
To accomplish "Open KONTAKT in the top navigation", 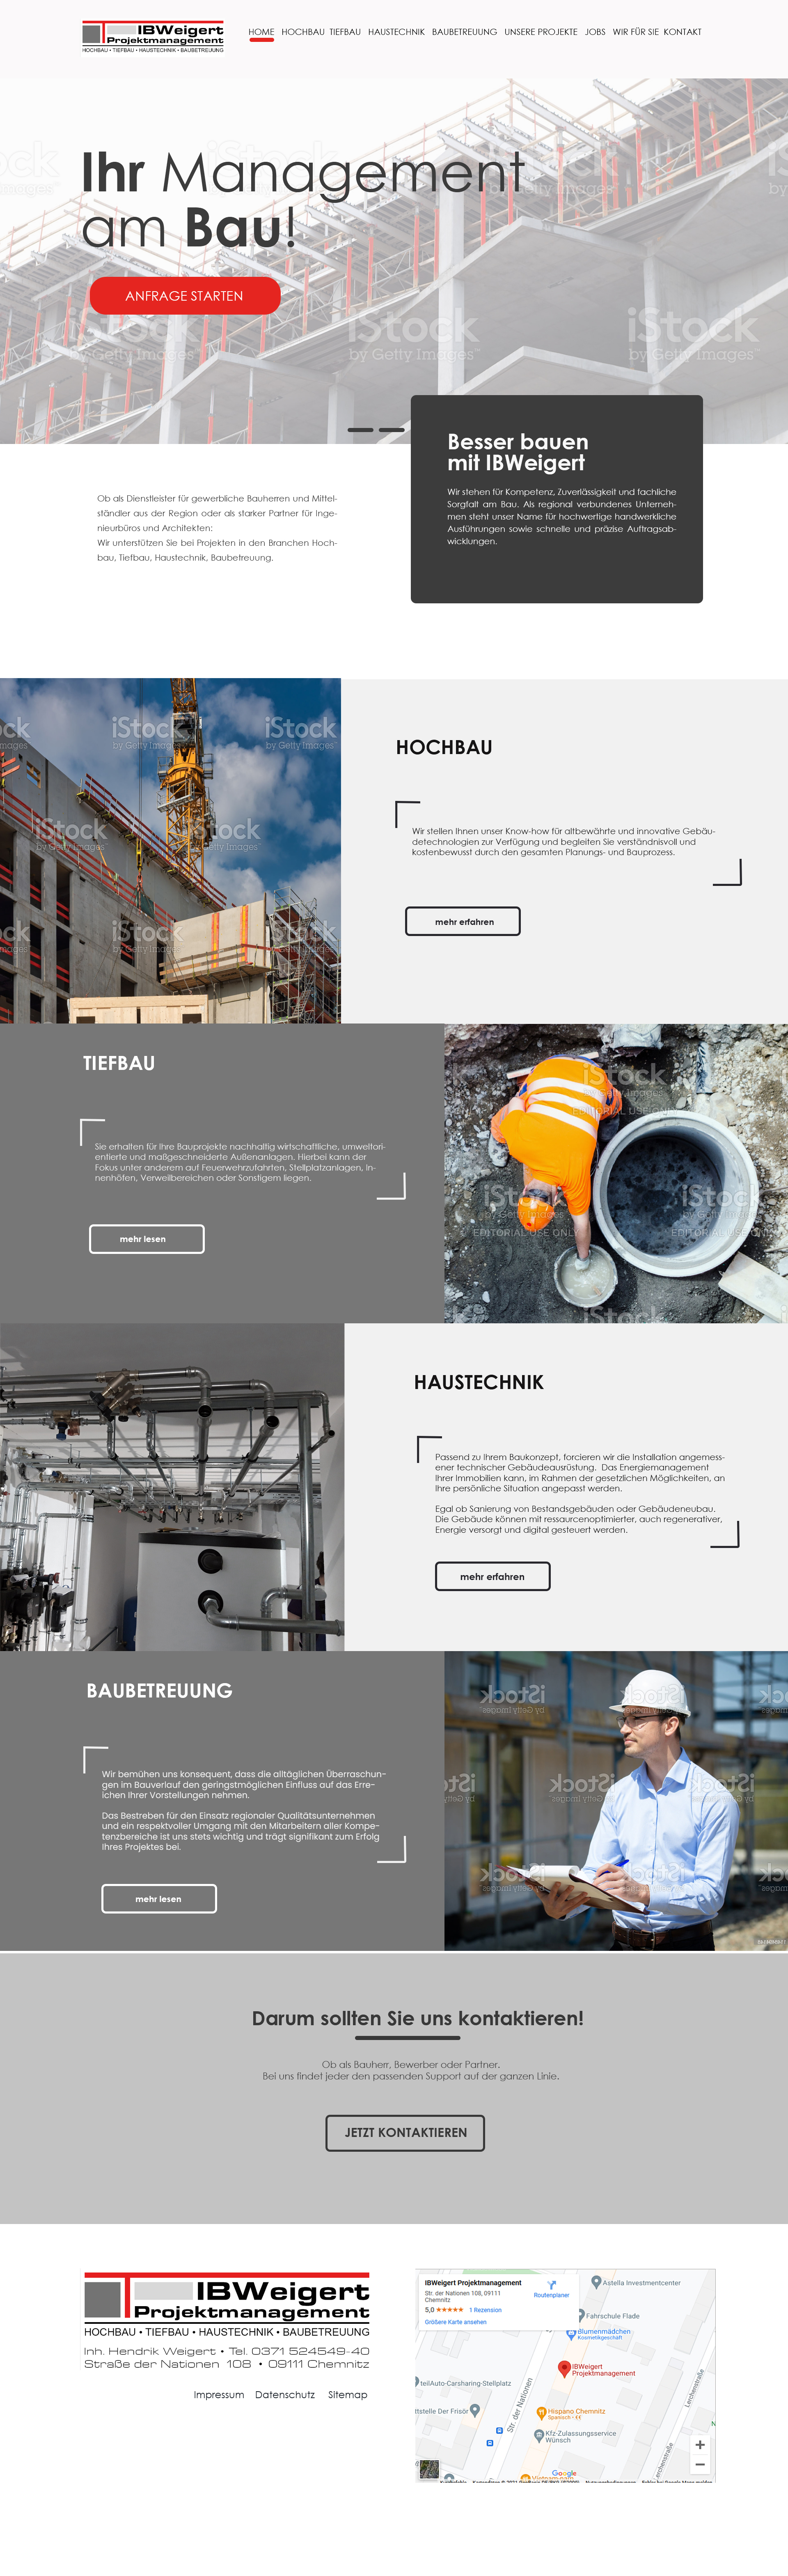I will tap(682, 32).
